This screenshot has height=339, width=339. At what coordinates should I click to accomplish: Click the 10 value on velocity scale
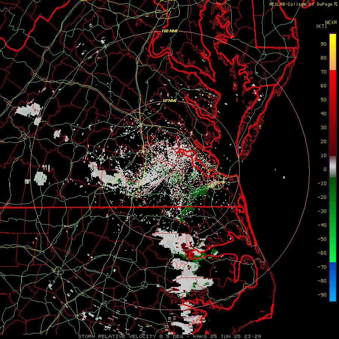(x=324, y=156)
